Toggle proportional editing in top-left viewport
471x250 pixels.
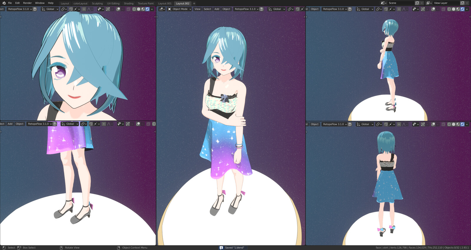pyautogui.click(x=84, y=9)
